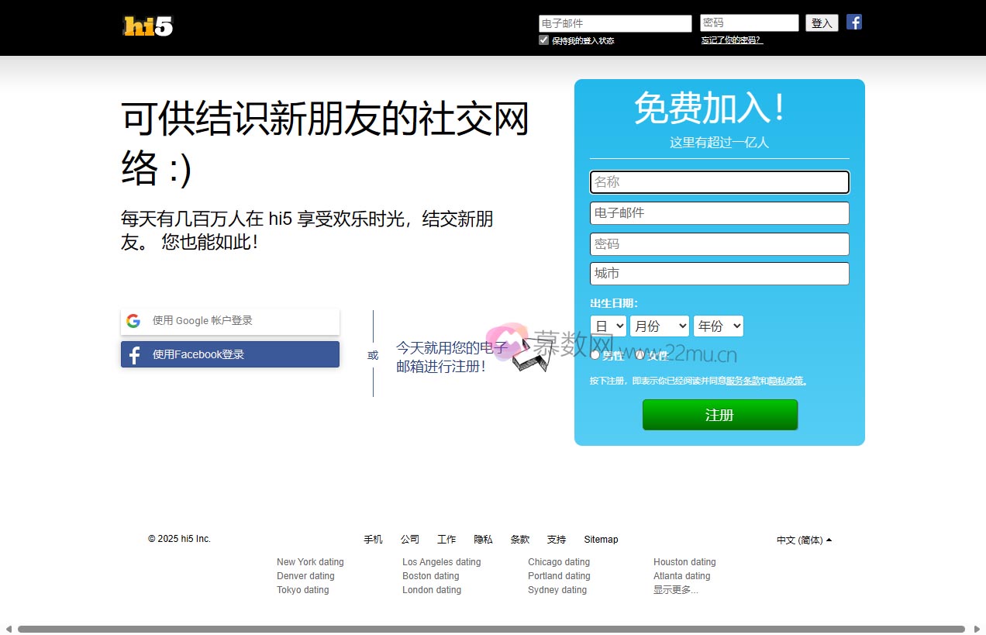Open the birth day dropdown
986x635 pixels.
608,326
